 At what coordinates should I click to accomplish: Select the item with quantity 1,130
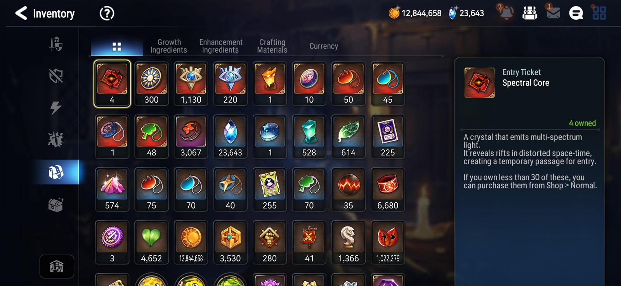click(x=191, y=84)
